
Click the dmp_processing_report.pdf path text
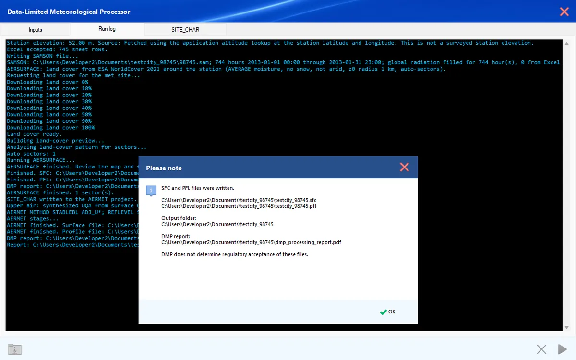click(x=251, y=242)
